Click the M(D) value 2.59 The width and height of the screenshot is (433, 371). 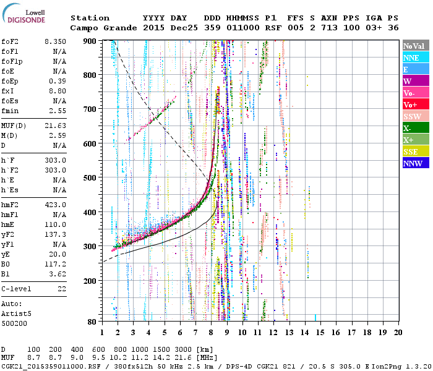pyautogui.click(x=58, y=135)
